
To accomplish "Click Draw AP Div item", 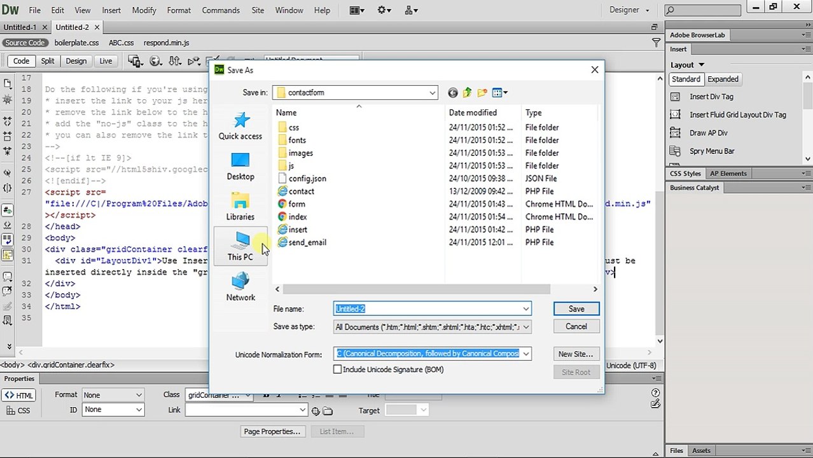I will [708, 133].
